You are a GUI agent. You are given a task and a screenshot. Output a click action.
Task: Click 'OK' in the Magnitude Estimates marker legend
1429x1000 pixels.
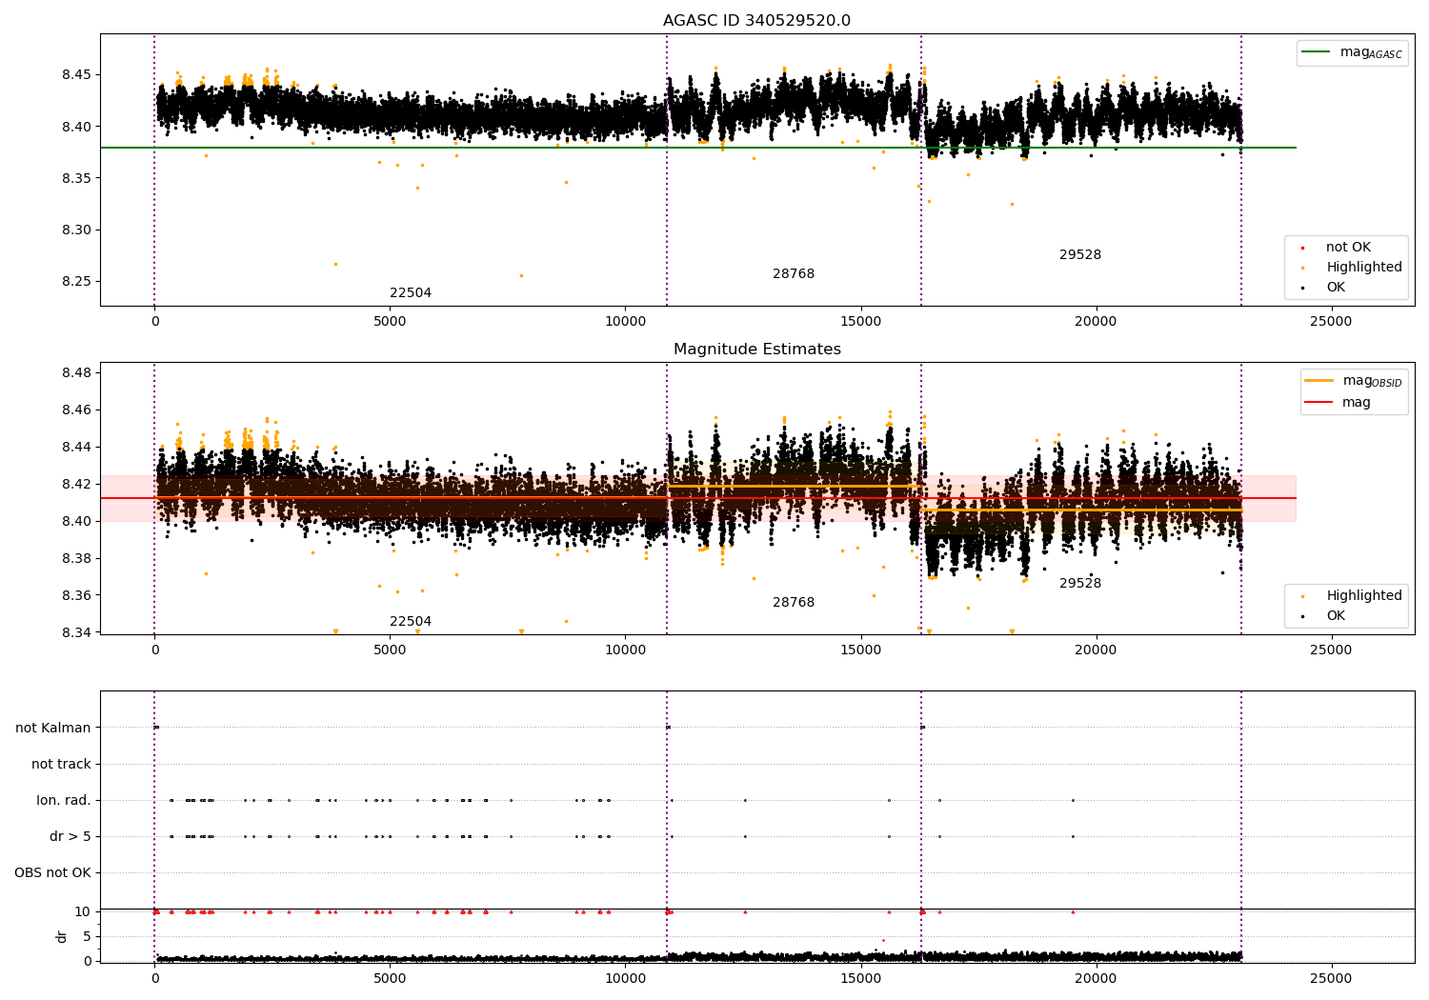tap(1336, 616)
